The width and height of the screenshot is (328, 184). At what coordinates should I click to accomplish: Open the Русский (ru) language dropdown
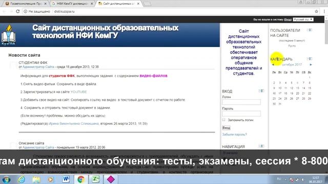point(303,19)
